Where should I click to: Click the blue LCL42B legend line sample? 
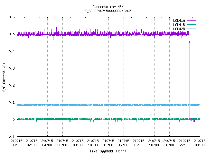click(192, 29)
